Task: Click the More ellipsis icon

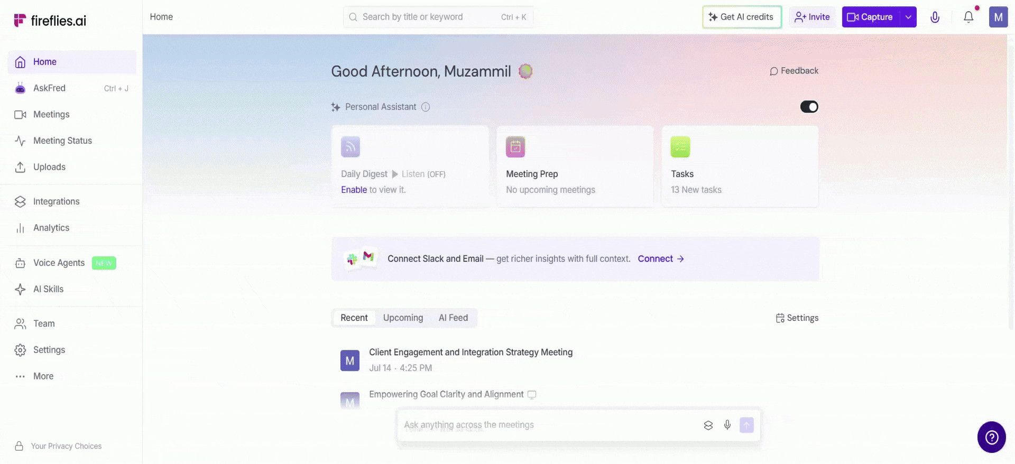Action: (x=20, y=376)
